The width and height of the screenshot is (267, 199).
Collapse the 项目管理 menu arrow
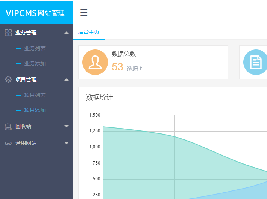coord(67,79)
